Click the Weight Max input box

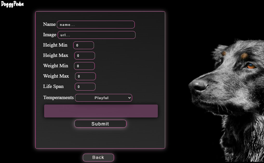pyautogui.click(x=85, y=76)
